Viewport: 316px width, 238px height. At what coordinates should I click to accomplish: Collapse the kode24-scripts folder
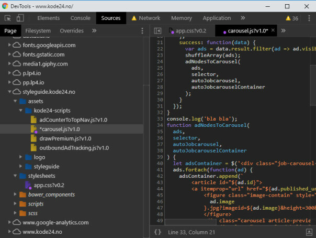pyautogui.click(x=20, y=110)
